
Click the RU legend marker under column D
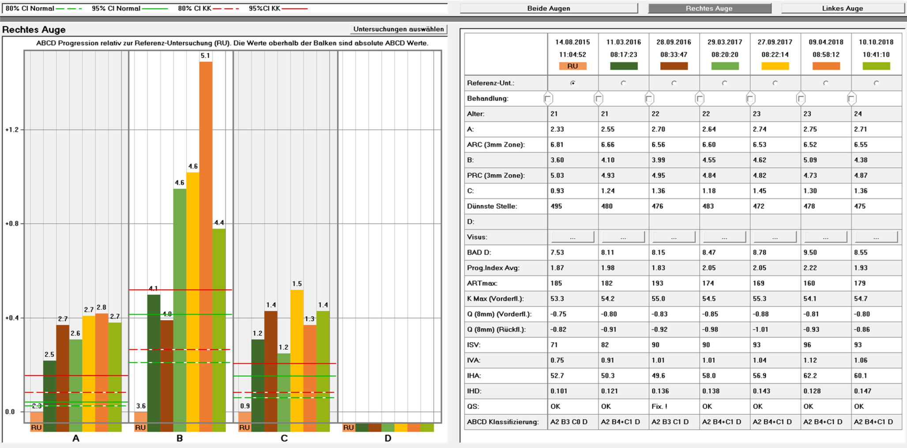tap(348, 427)
